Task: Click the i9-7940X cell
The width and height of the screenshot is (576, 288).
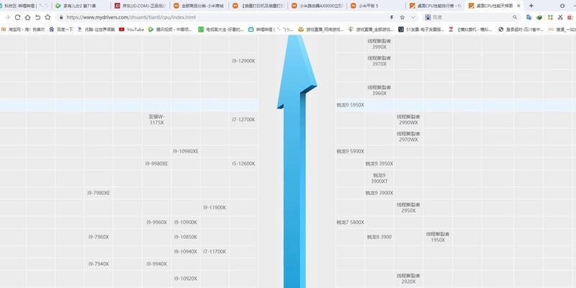Action: (x=99, y=264)
